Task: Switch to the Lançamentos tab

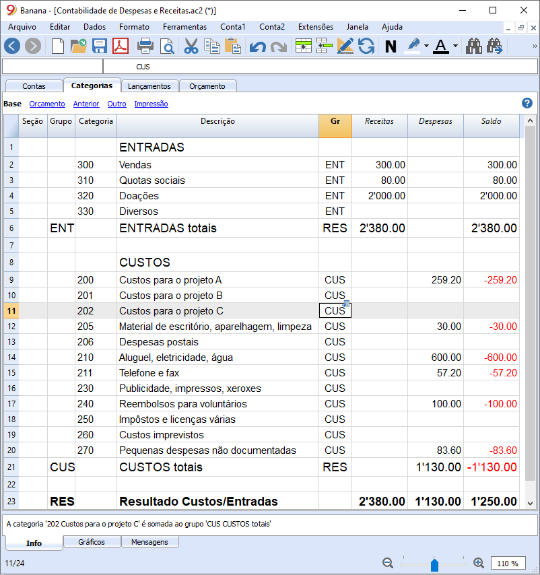Action: (149, 86)
